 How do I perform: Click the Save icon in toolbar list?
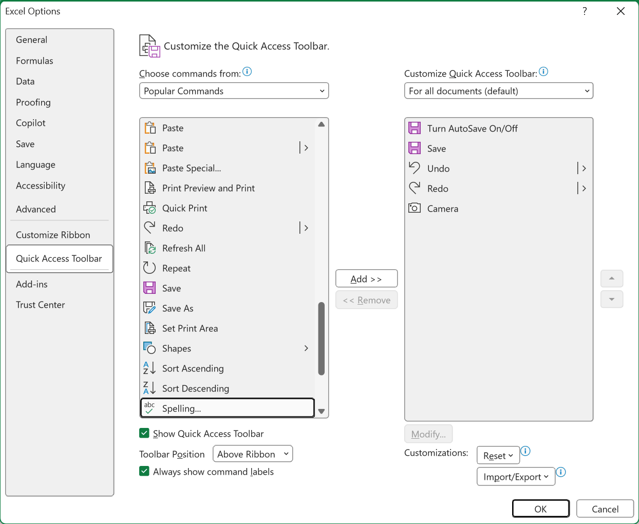415,148
